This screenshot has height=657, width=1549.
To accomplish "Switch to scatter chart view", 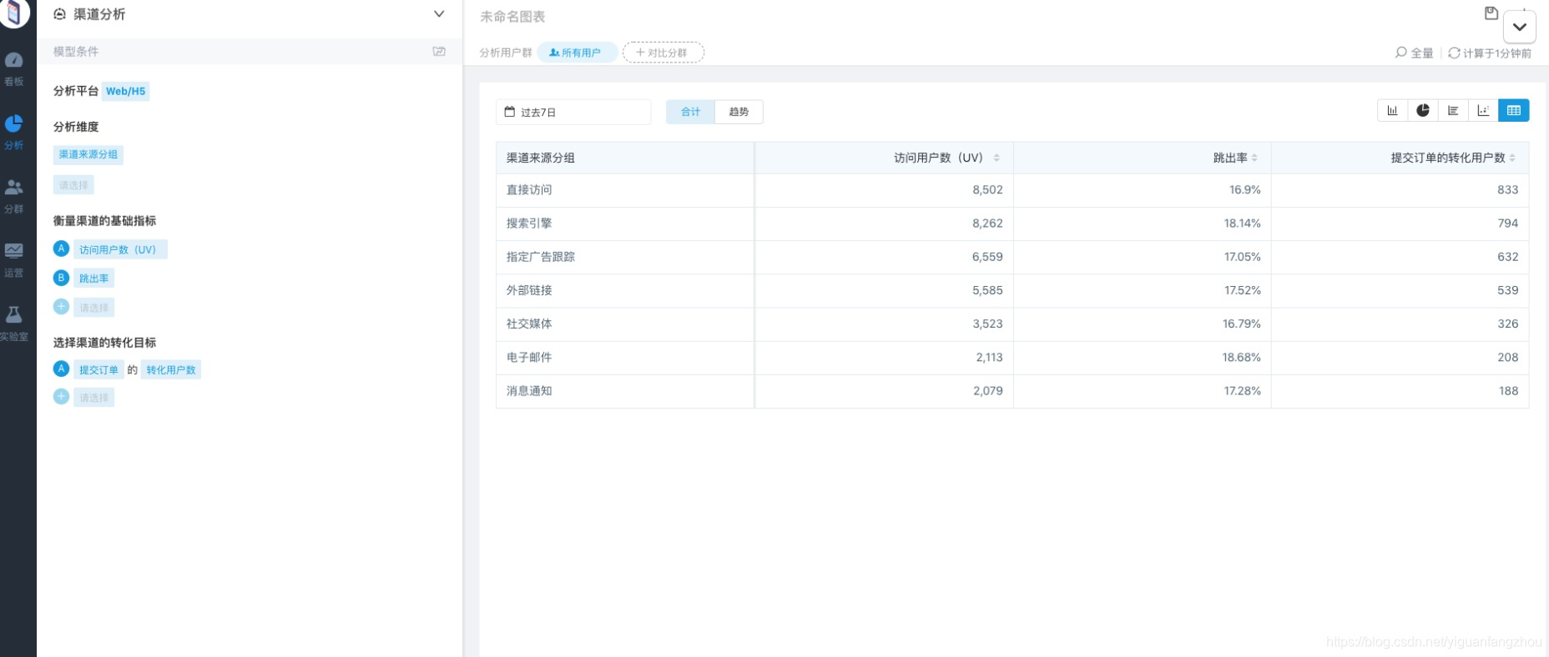I will coord(1483,110).
